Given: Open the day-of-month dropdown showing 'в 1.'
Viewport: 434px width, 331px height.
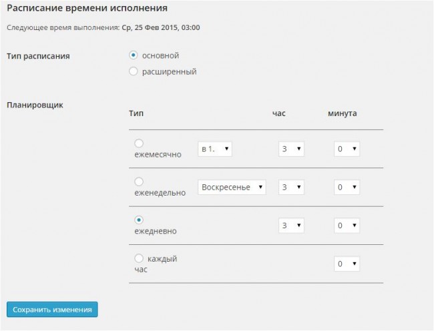Looking at the screenshot, I should [x=215, y=149].
